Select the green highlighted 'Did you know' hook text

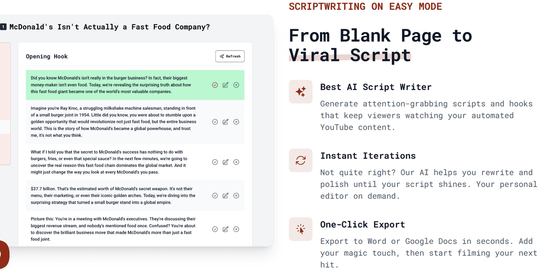point(111,85)
